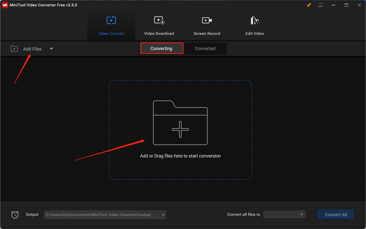Open the scheduled task alarm clock icon

(15, 215)
